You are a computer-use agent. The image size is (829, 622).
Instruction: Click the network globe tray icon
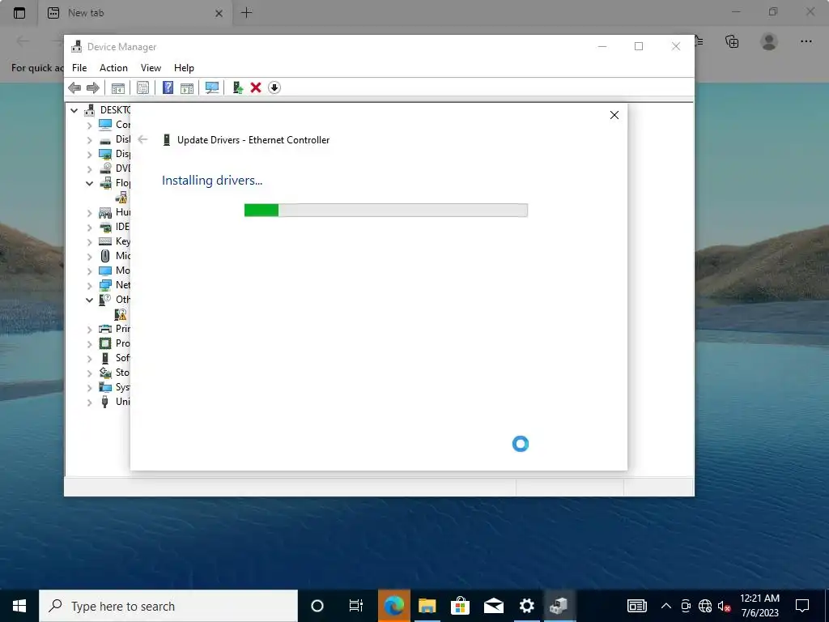(x=705, y=606)
